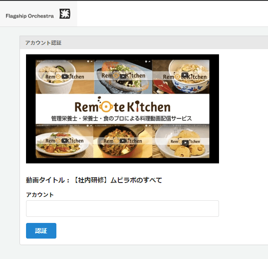The image size is (268, 259).
Task: Click the 動画タイトル text line
Action: tap(94, 180)
